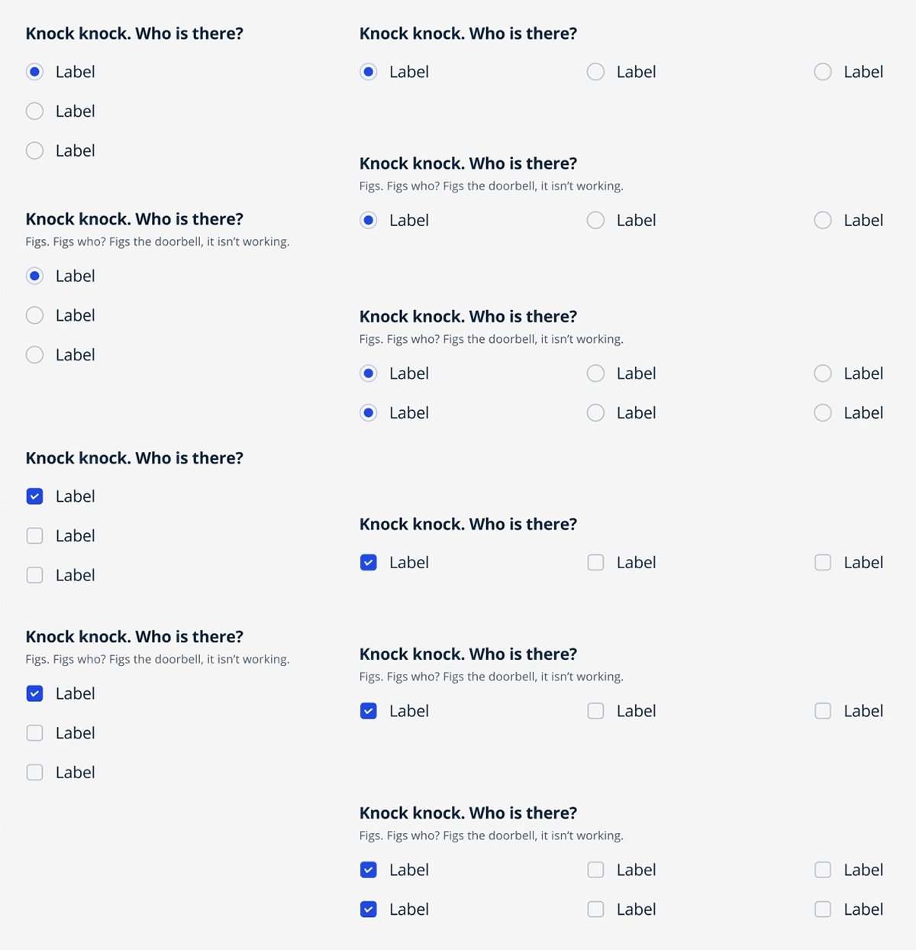Select rightmost radio in single-row radio group with description
This screenshot has width=916, height=950.
(x=823, y=220)
